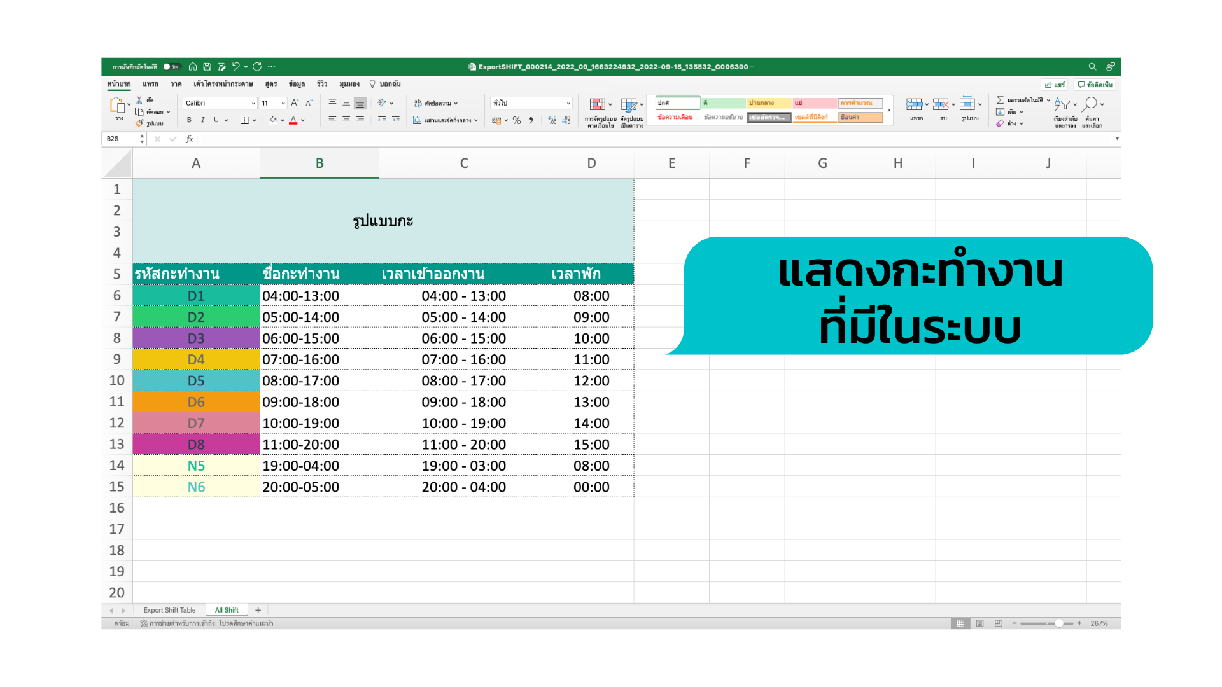This screenshot has height=687, width=1222.
Task: Open the font size dropdown
Action: [x=283, y=103]
